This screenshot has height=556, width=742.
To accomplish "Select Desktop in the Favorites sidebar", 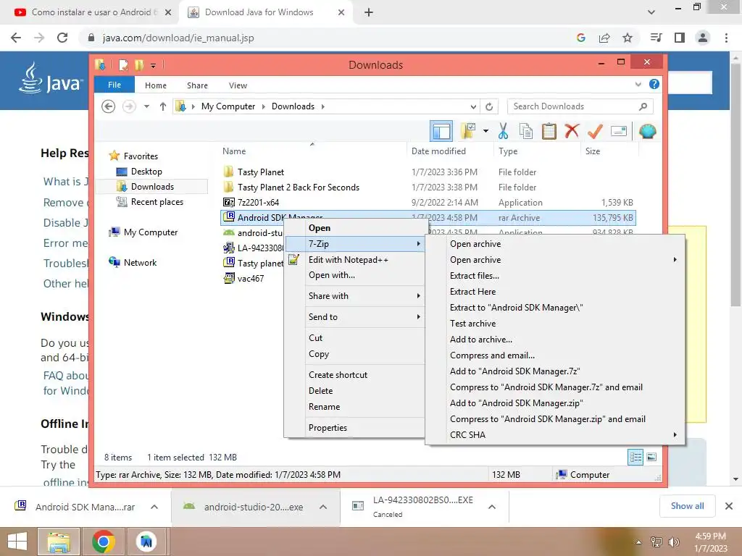I will point(146,171).
